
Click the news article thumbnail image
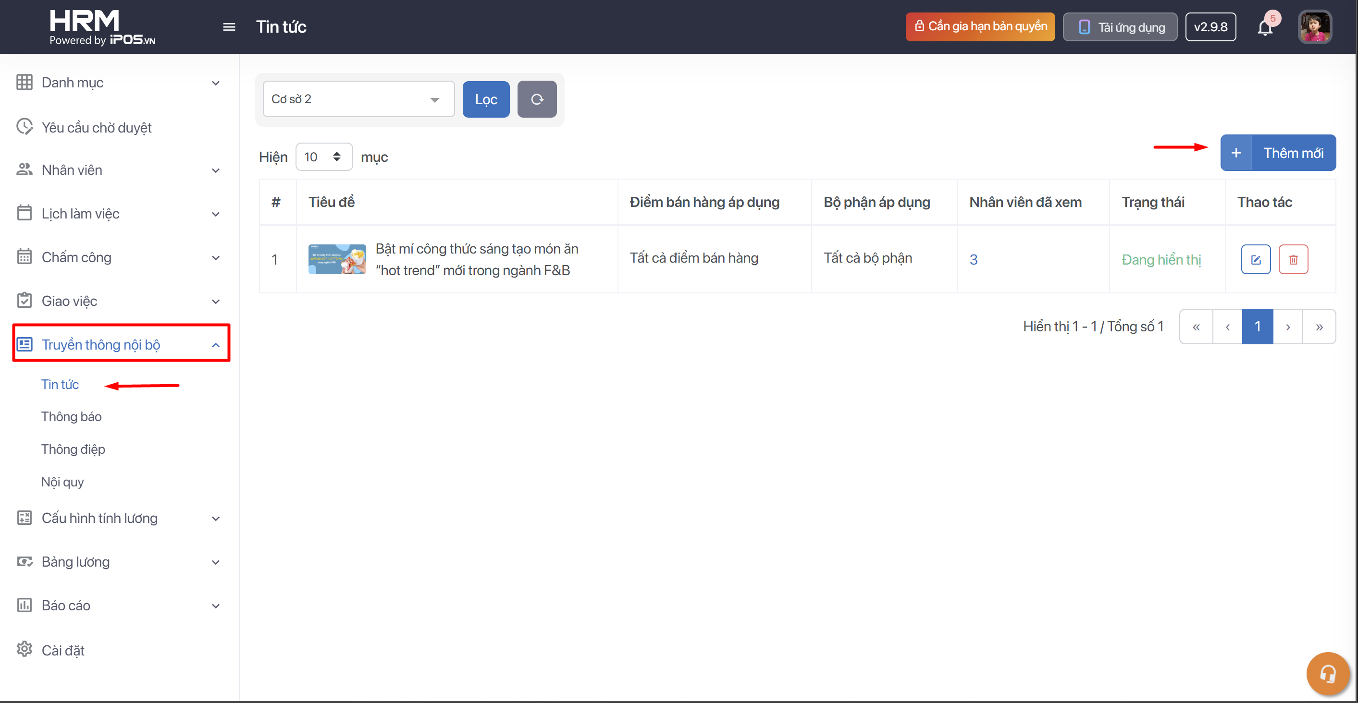coord(337,259)
